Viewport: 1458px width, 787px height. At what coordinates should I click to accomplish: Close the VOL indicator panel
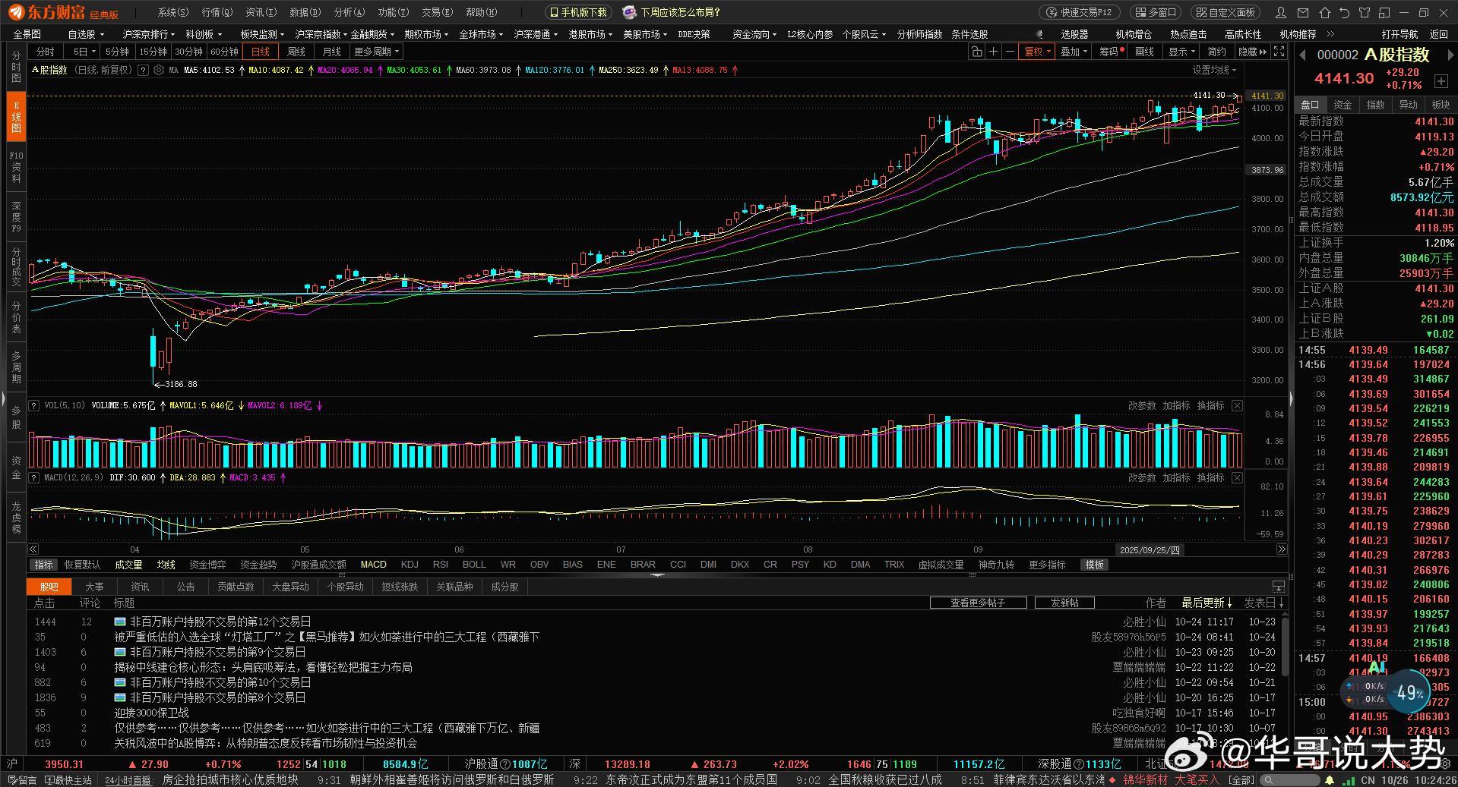click(1237, 406)
